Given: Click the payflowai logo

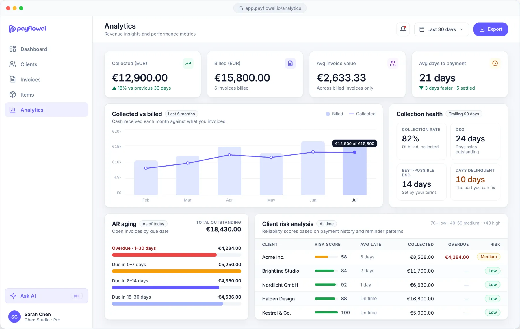Looking at the screenshot, I should tap(27, 29).
